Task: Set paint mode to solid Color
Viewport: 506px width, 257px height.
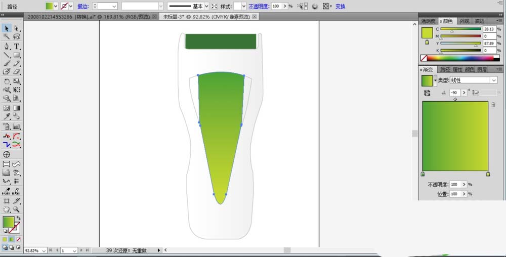Action: click(x=5, y=239)
